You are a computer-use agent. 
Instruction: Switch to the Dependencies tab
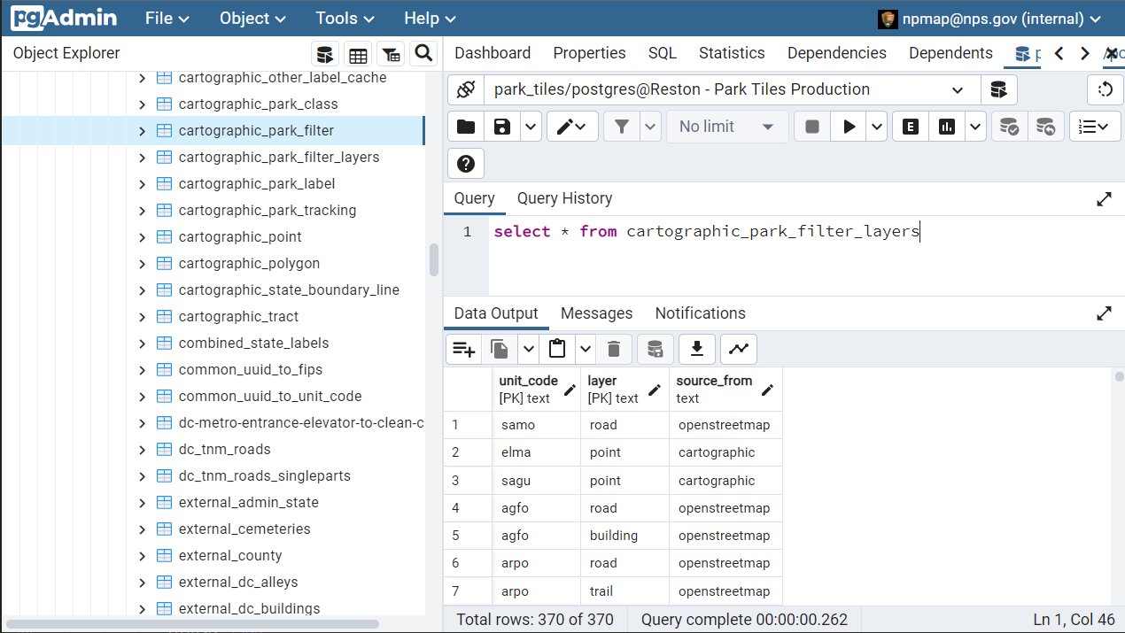pos(837,53)
